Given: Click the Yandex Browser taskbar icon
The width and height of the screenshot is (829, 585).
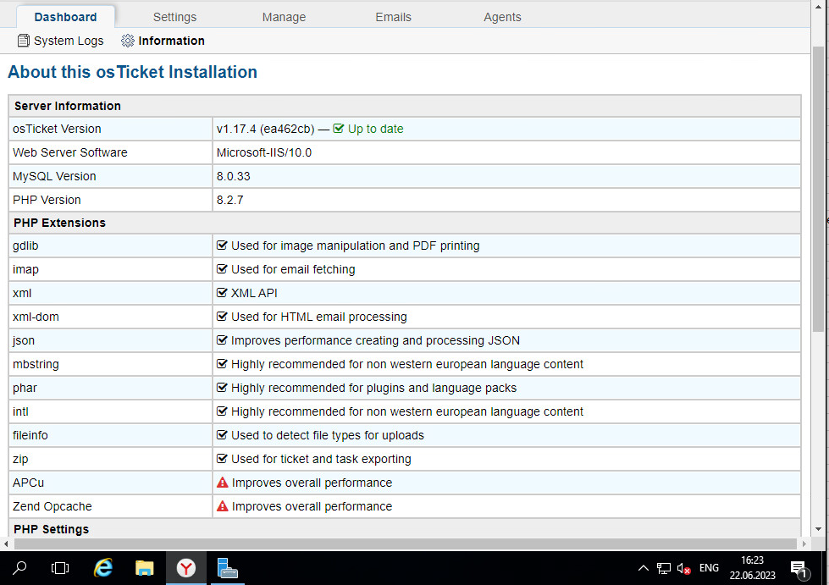Looking at the screenshot, I should point(185,568).
